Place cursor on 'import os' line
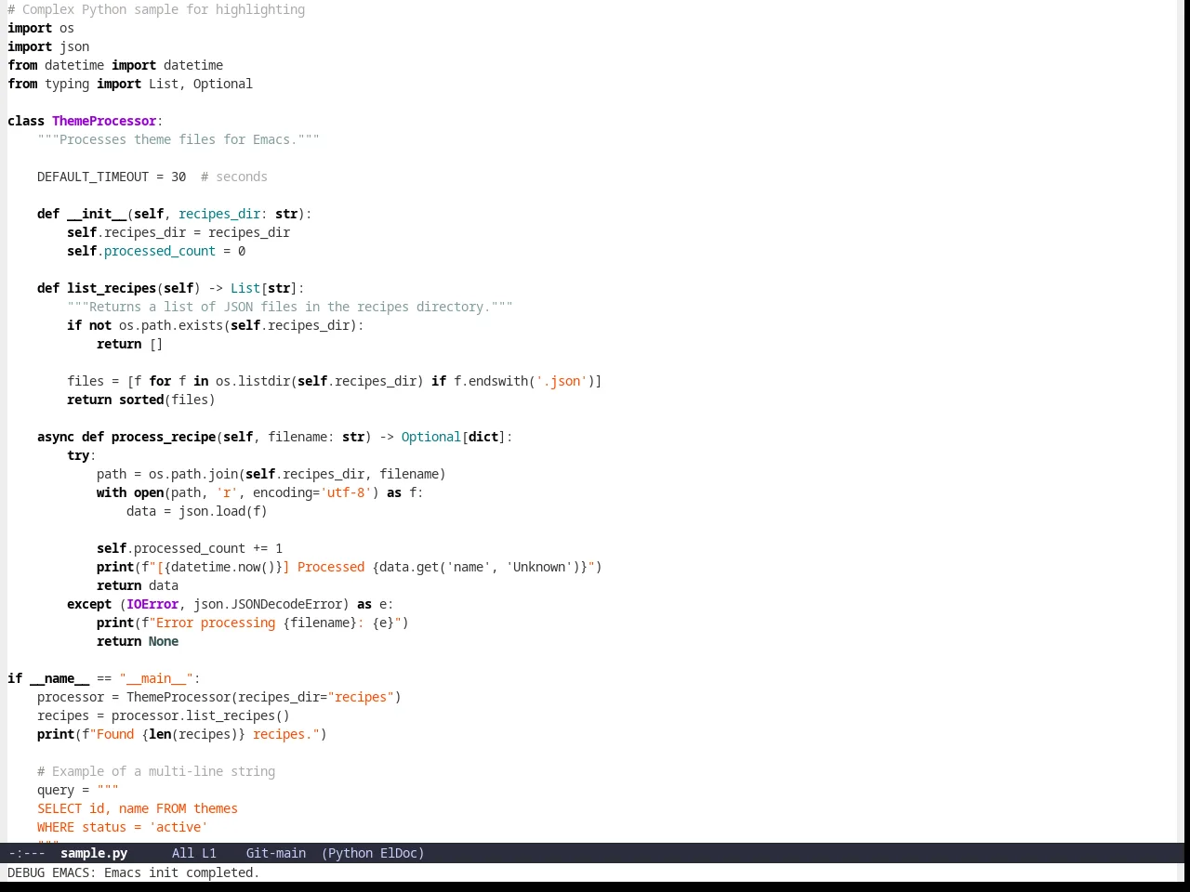Viewport: 1190px width, 892px height. click(41, 28)
